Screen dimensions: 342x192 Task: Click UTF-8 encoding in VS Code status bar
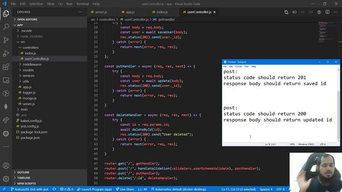[280, 189]
